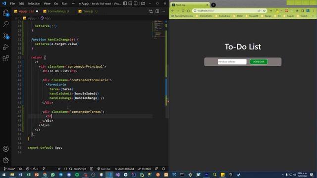This screenshot has height=178, width=317.
Task: Open the Search view in activity bar
Action: point(5,24)
